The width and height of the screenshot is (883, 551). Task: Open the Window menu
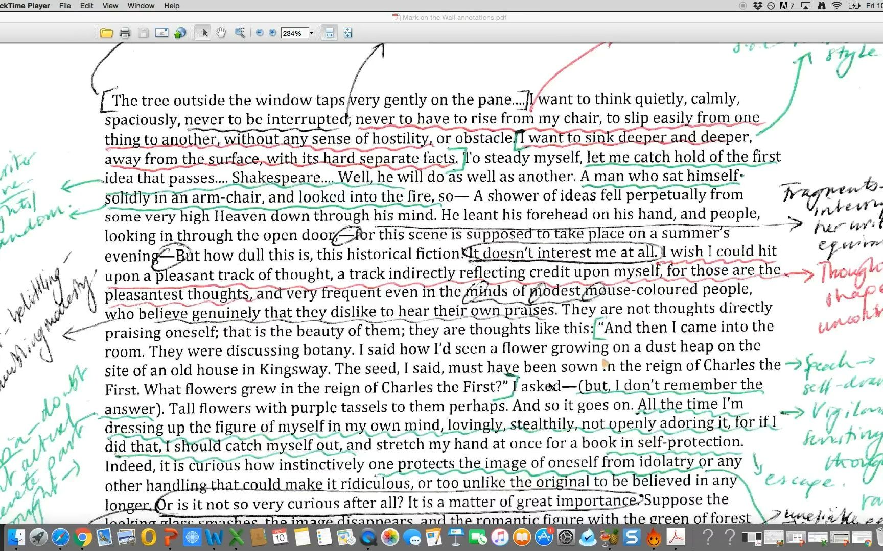[141, 6]
